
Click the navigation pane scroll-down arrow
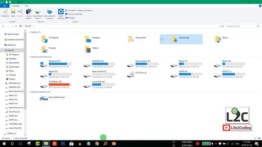click(x=25, y=135)
